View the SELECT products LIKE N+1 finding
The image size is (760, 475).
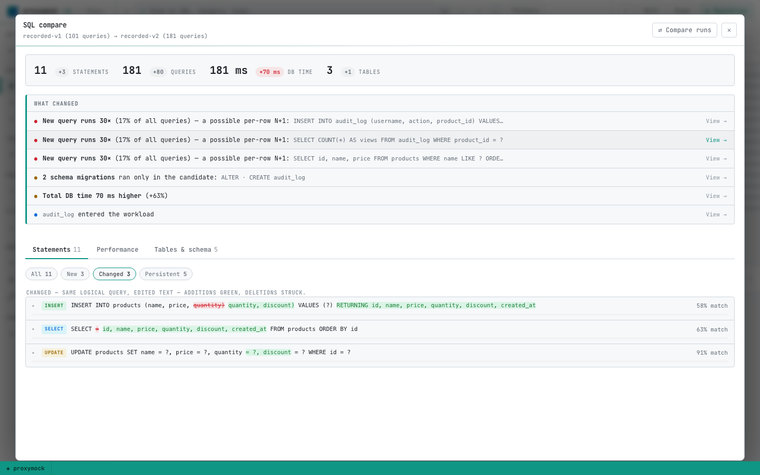tap(716, 158)
